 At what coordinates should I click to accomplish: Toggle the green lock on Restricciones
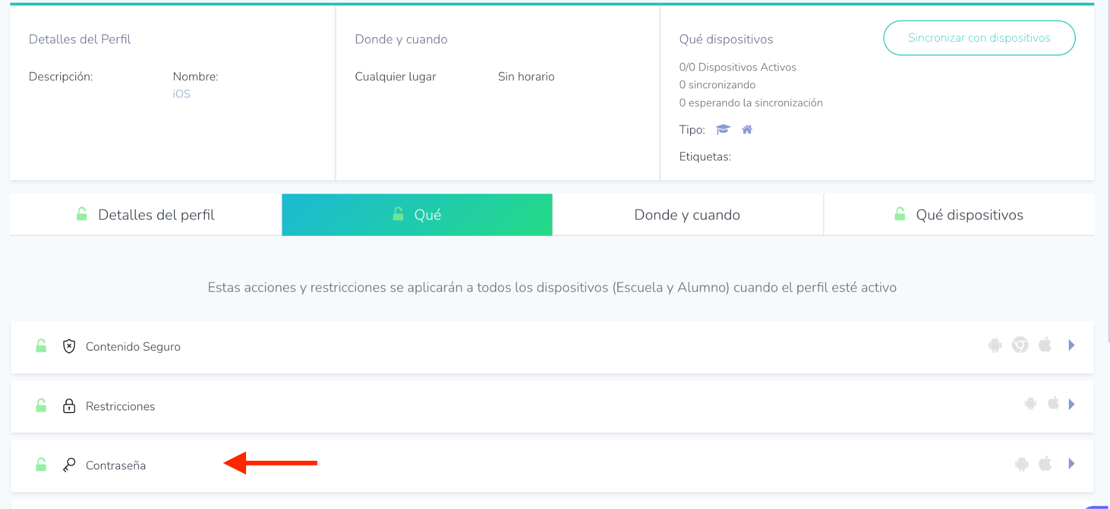[41, 405]
